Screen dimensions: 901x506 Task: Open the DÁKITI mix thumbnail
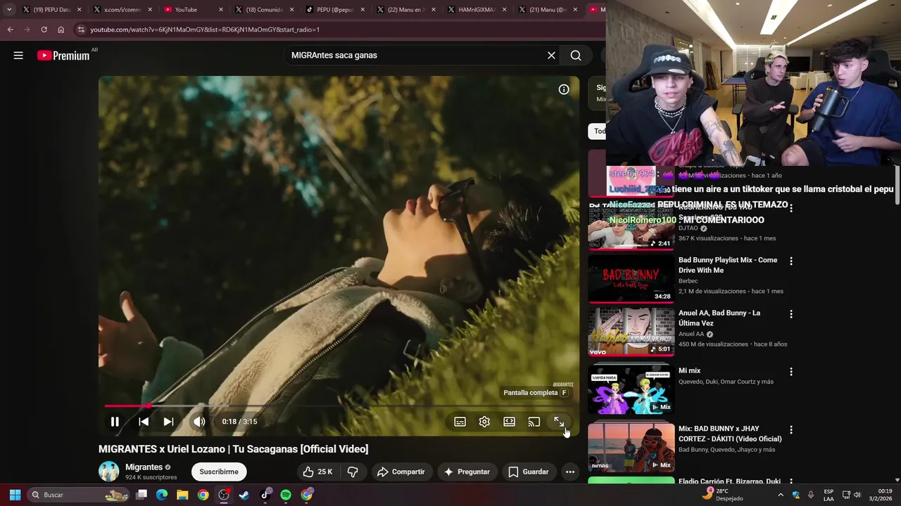pos(631,446)
